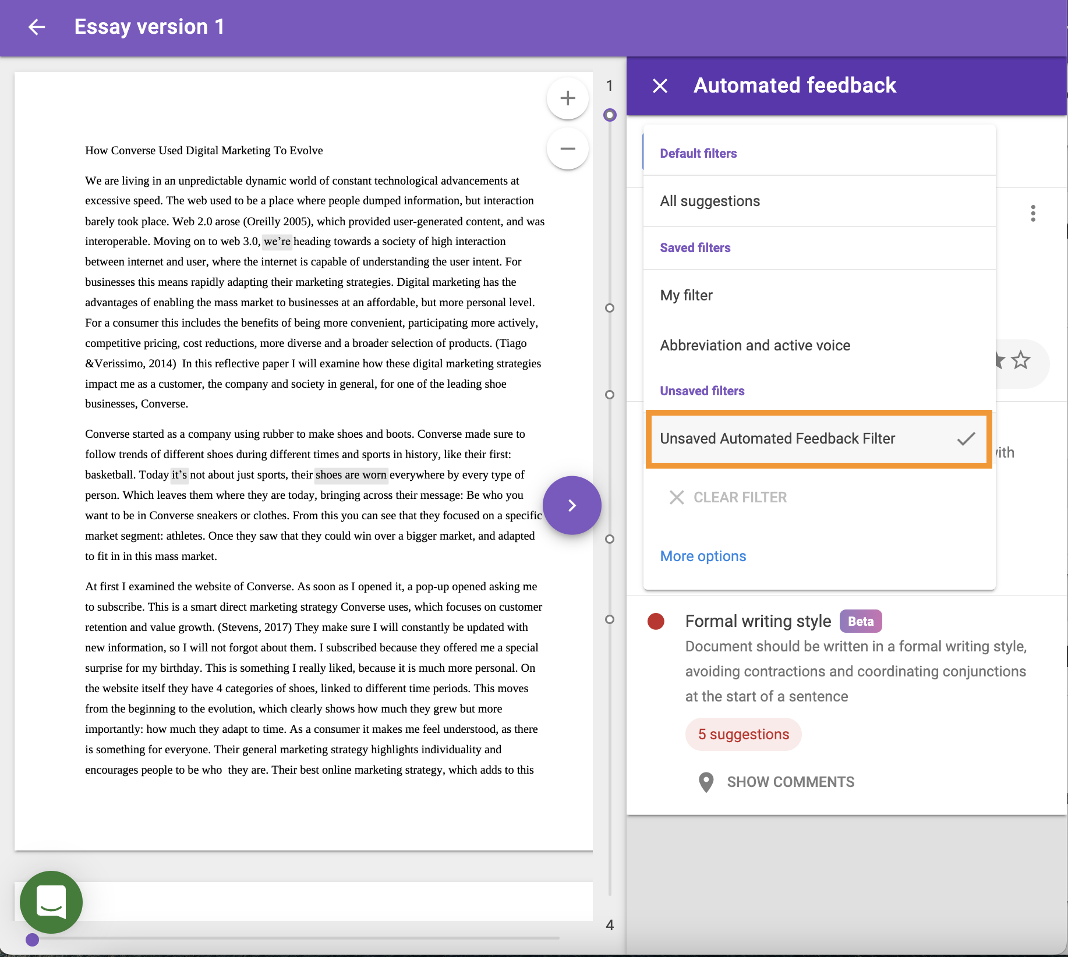Zoom out of the document with minus button
1068x957 pixels.
[x=568, y=149]
